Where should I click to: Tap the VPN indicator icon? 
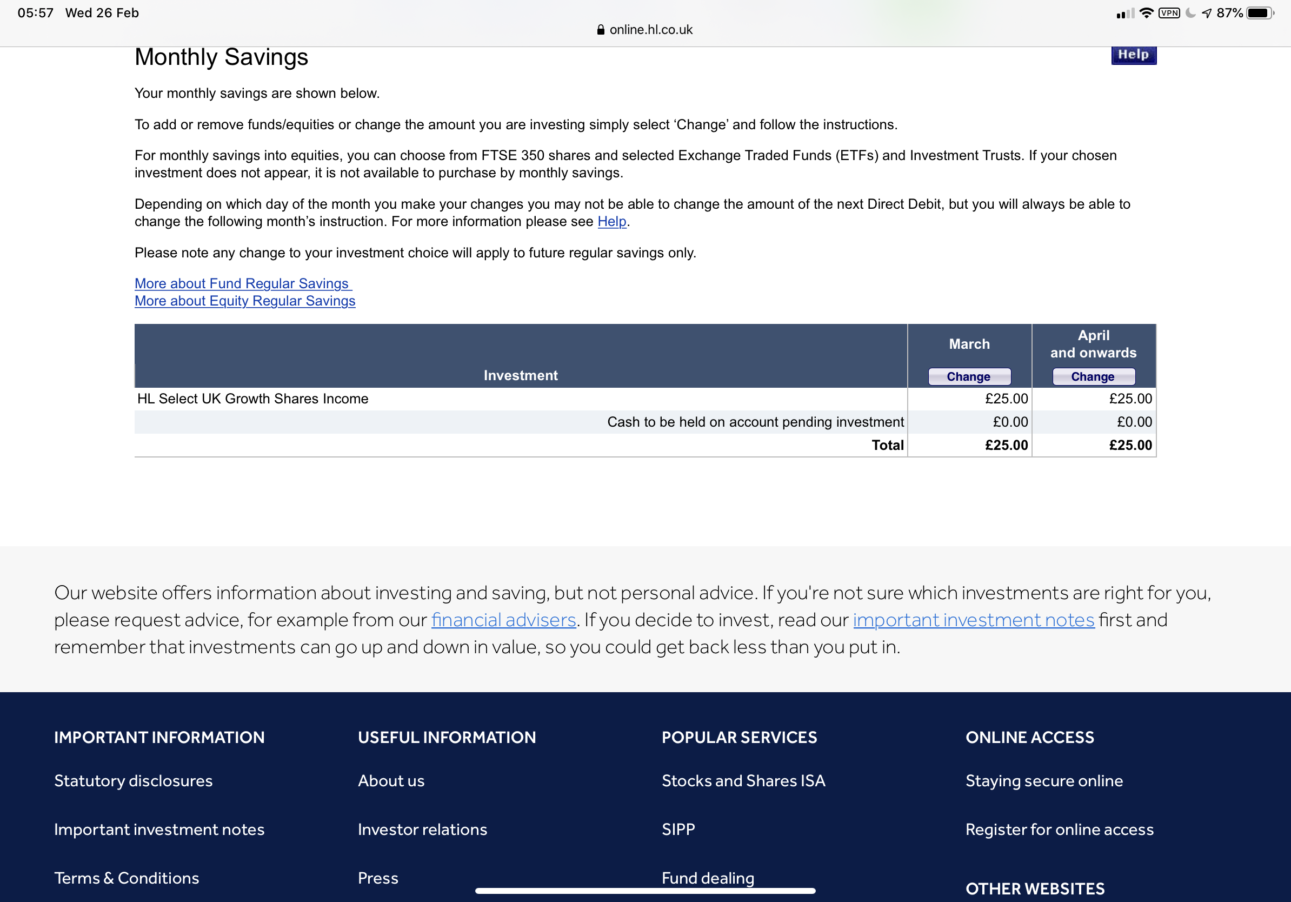[1169, 13]
